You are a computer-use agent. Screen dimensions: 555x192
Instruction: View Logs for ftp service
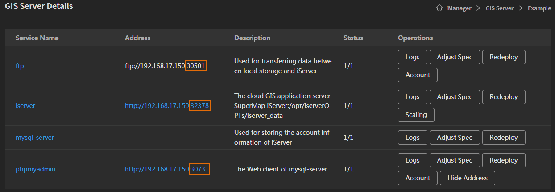tap(413, 57)
